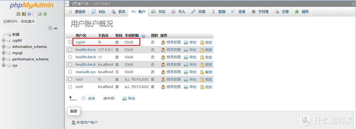Click the logout door icon in sidebar
The width and height of the screenshot is (356, 129).
click(x=24, y=14)
